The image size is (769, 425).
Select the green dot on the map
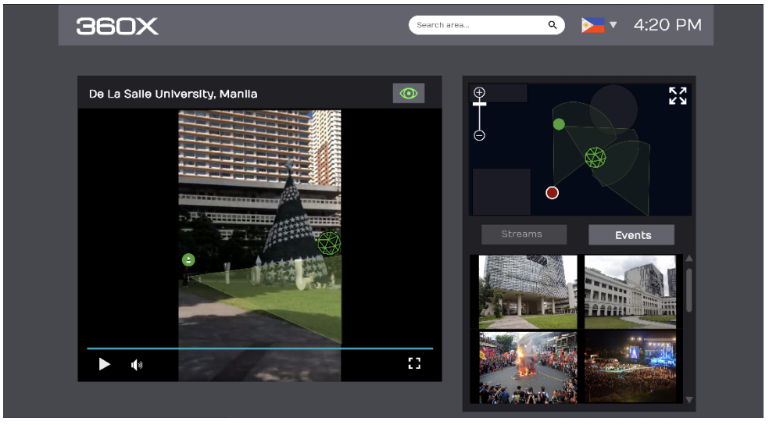[x=559, y=124]
